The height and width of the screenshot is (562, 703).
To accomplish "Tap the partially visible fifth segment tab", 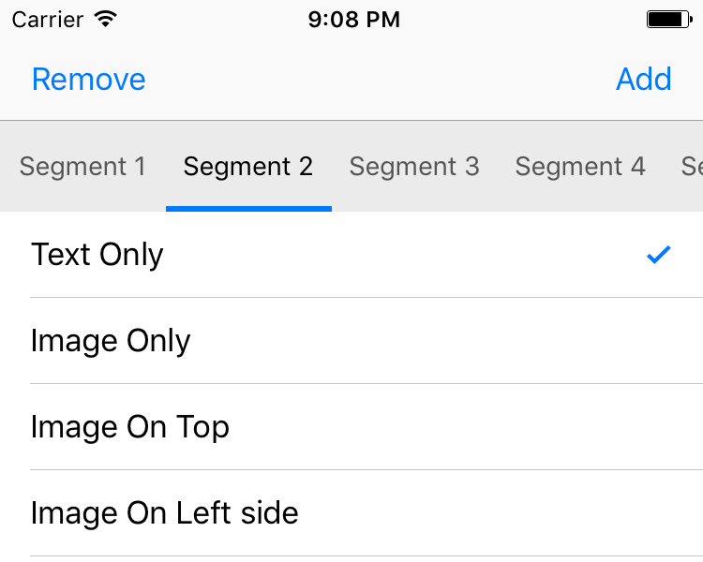I will tap(692, 167).
